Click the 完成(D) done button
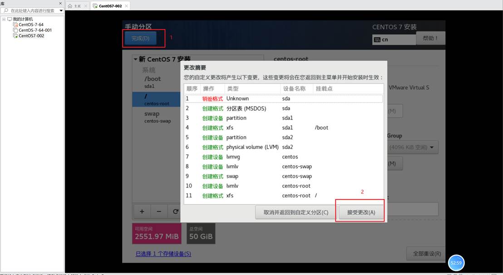Image resolution: width=503 pixels, height=275 pixels. click(141, 38)
